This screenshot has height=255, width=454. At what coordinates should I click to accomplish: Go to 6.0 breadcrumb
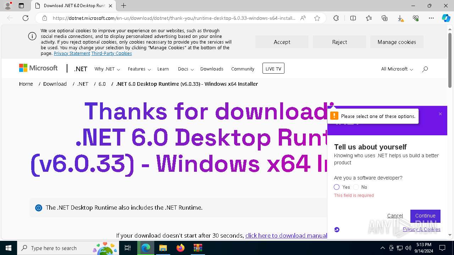(x=102, y=84)
